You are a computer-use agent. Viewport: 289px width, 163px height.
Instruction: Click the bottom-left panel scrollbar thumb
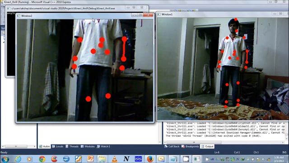point(16,147)
